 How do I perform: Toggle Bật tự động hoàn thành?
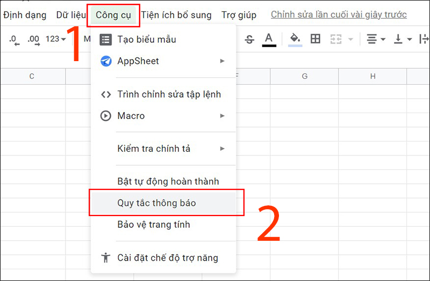(x=168, y=181)
